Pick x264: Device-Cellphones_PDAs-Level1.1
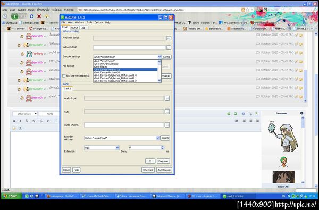319x210 pixels. point(125,78)
